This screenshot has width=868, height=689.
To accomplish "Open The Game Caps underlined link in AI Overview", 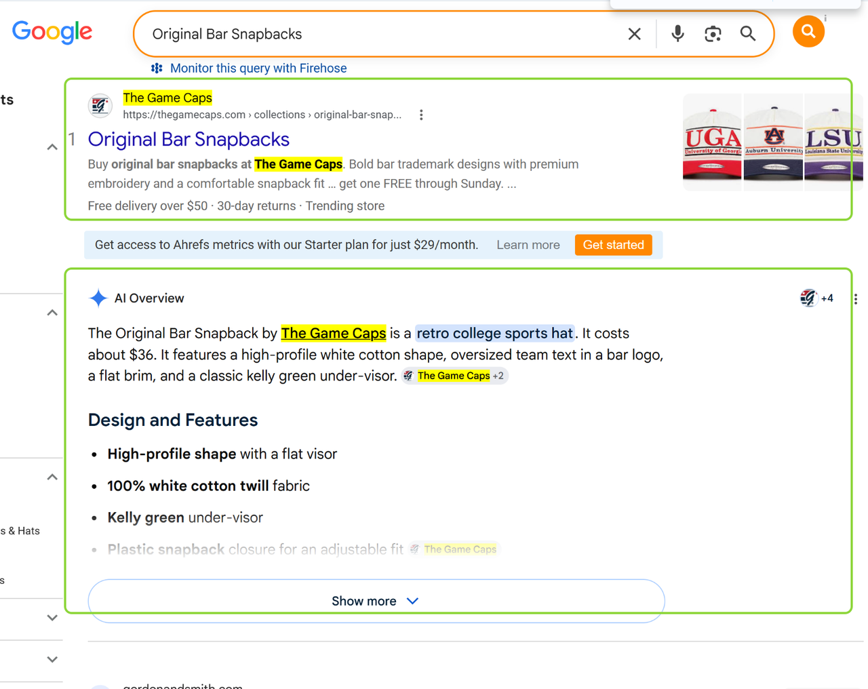I will tap(334, 333).
